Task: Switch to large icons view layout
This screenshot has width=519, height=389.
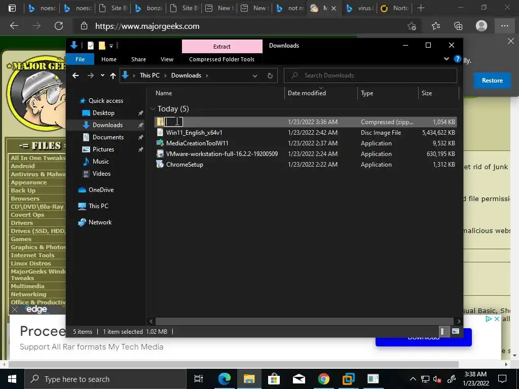Action: [x=456, y=331]
